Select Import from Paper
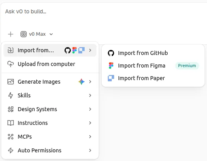 (x=153, y=78)
